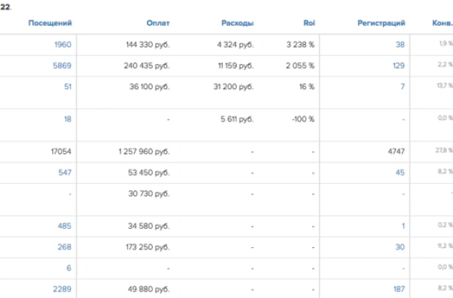Viewport: 453px width, 298px height.
Task: Click the 547 visits link
Action: coord(65,172)
